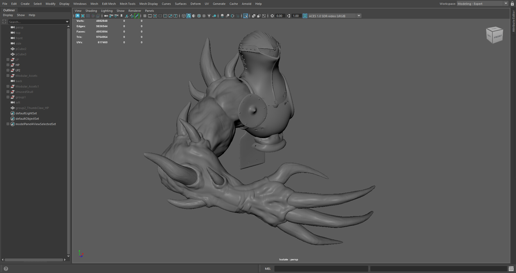Open the Mesh Tools menu
This screenshot has width=516, height=273.
point(127,4)
